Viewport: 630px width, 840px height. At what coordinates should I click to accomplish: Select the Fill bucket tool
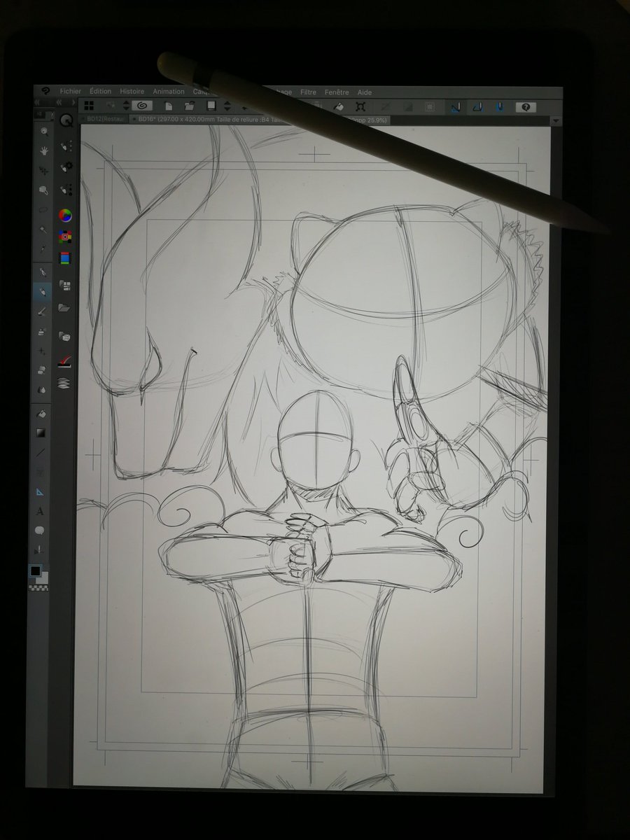click(x=42, y=413)
